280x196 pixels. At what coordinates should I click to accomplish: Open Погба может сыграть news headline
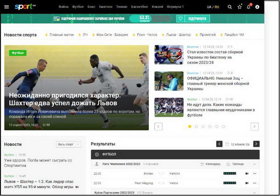[x=38, y=163]
